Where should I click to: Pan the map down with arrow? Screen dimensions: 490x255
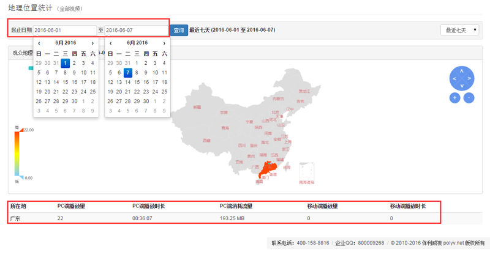point(461,85)
